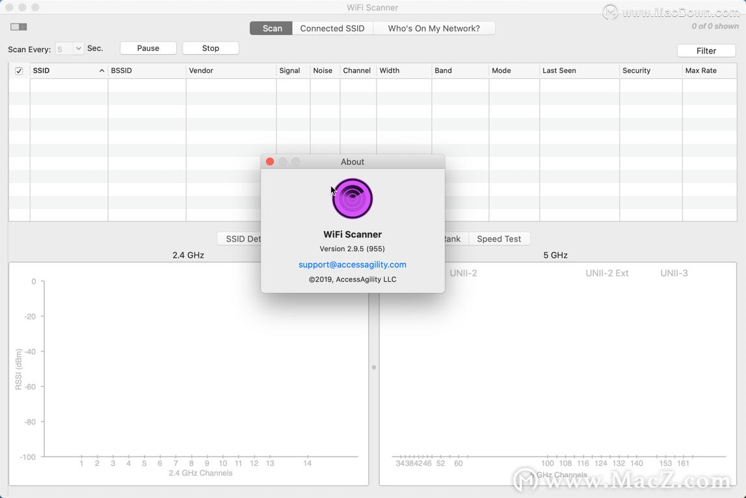The height and width of the screenshot is (498, 746).
Task: Sort by Security column header
Action: point(651,70)
